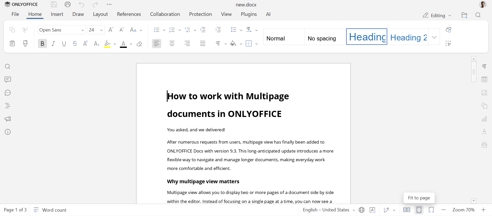
Task: Click the Copy icon
Action: 12,30
